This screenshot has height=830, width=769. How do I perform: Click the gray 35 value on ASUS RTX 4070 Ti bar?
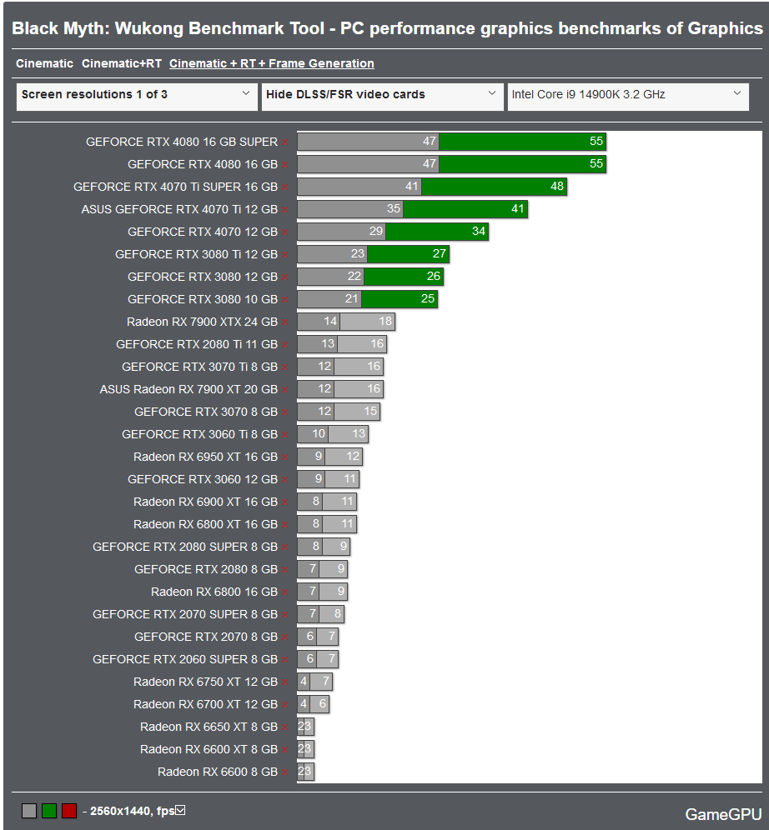tap(394, 208)
